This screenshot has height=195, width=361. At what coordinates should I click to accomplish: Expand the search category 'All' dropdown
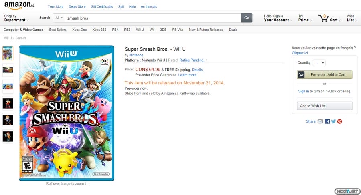pos(59,18)
